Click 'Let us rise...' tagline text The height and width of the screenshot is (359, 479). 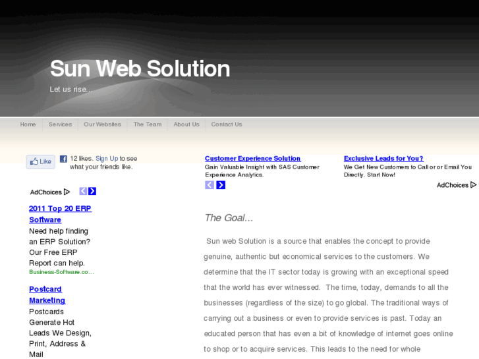[71, 90]
